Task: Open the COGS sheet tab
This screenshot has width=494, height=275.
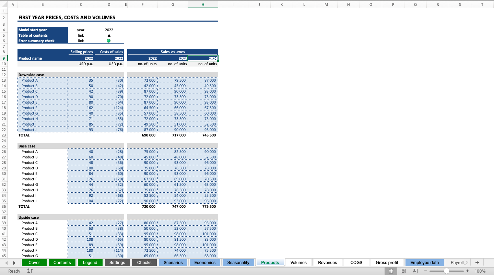Action: 356,263
